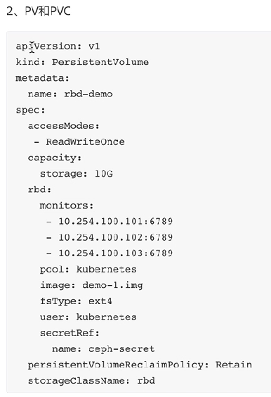Click the secretRef: key

pyautogui.click(x=70, y=333)
